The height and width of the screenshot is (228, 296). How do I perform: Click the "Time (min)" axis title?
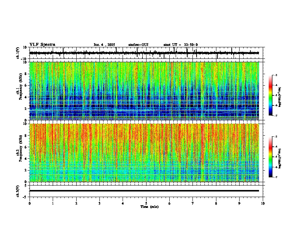pos(149,207)
